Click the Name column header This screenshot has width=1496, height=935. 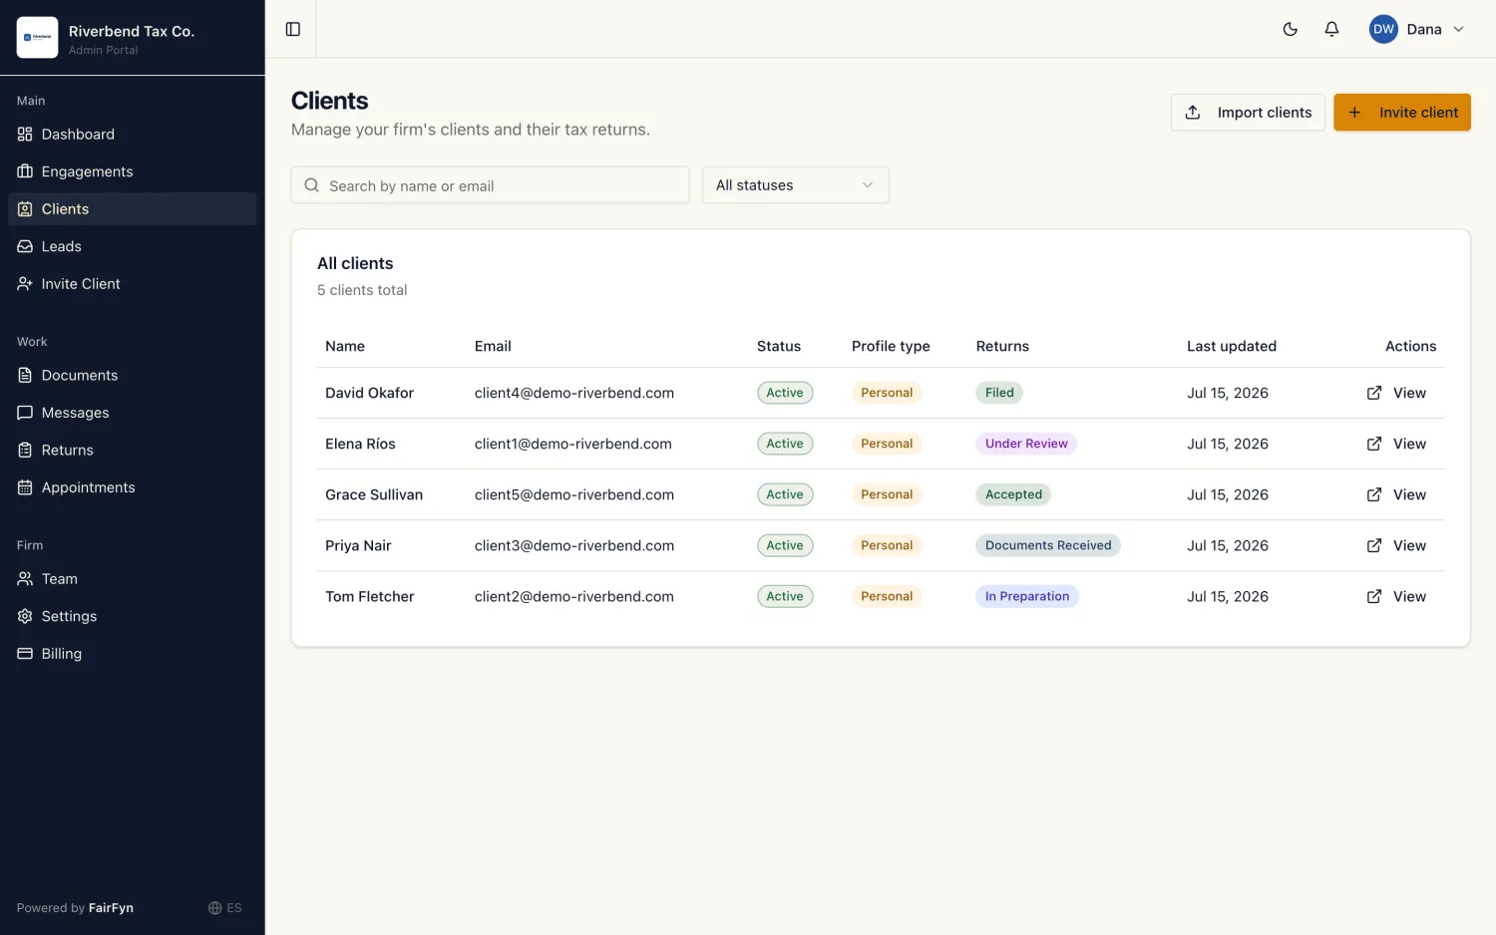coord(345,346)
